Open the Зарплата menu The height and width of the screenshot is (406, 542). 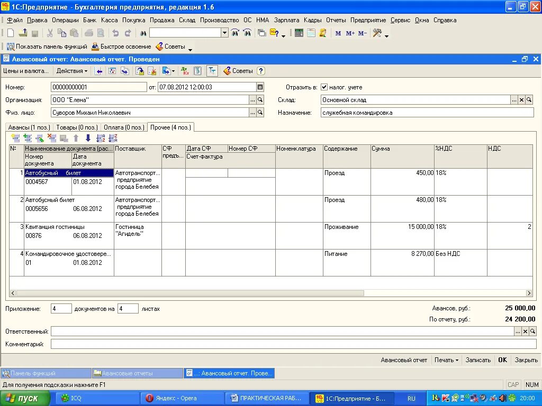pyautogui.click(x=286, y=20)
